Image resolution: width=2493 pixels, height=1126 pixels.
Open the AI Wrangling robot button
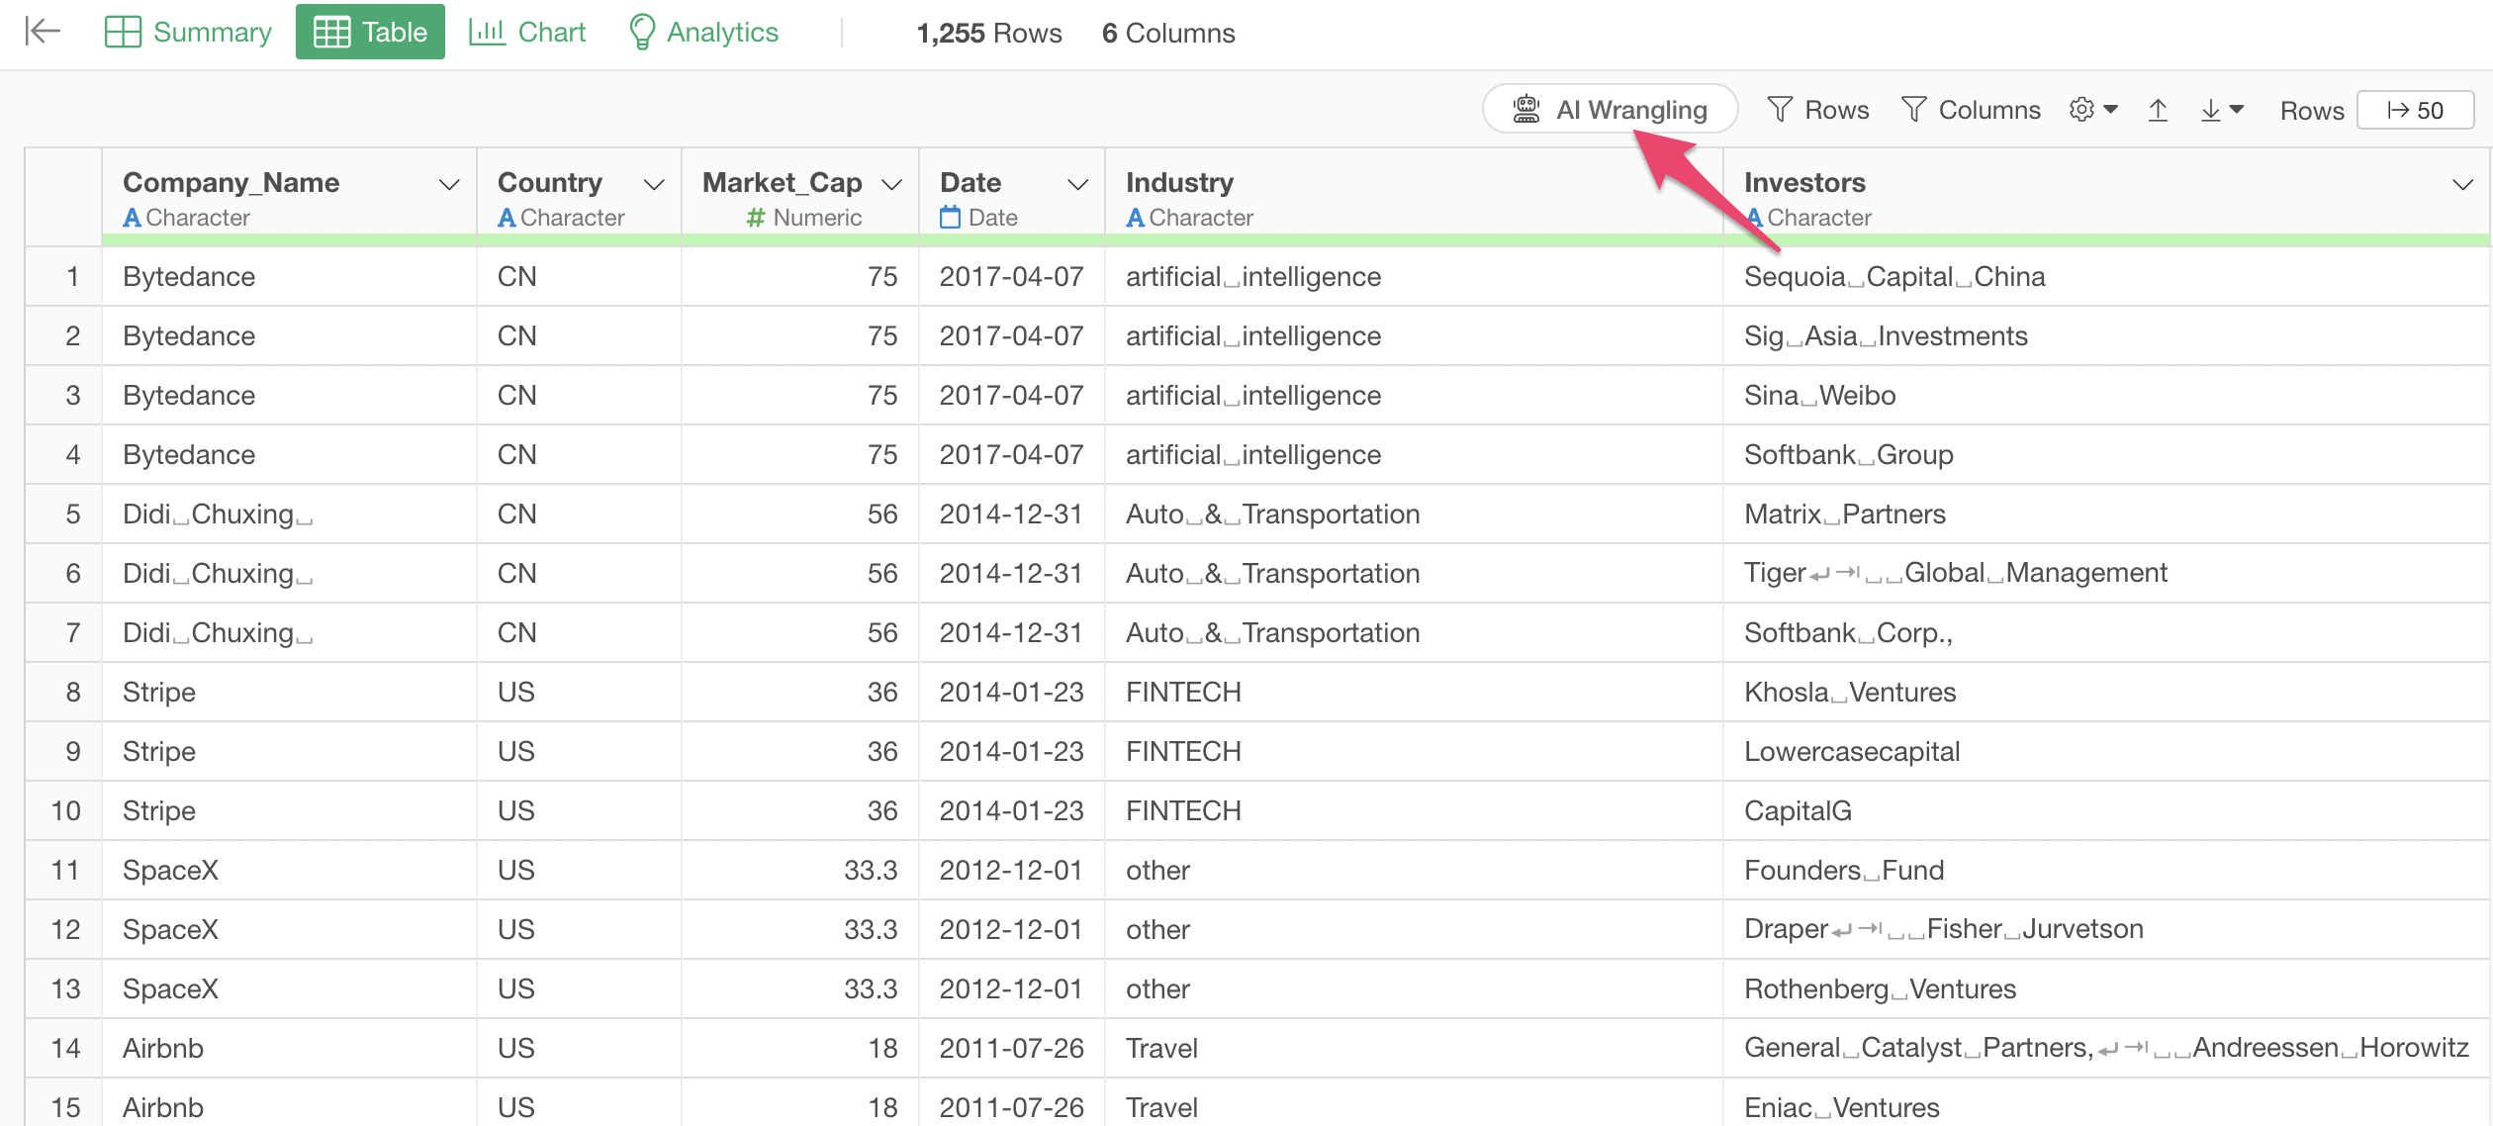coord(1610,110)
